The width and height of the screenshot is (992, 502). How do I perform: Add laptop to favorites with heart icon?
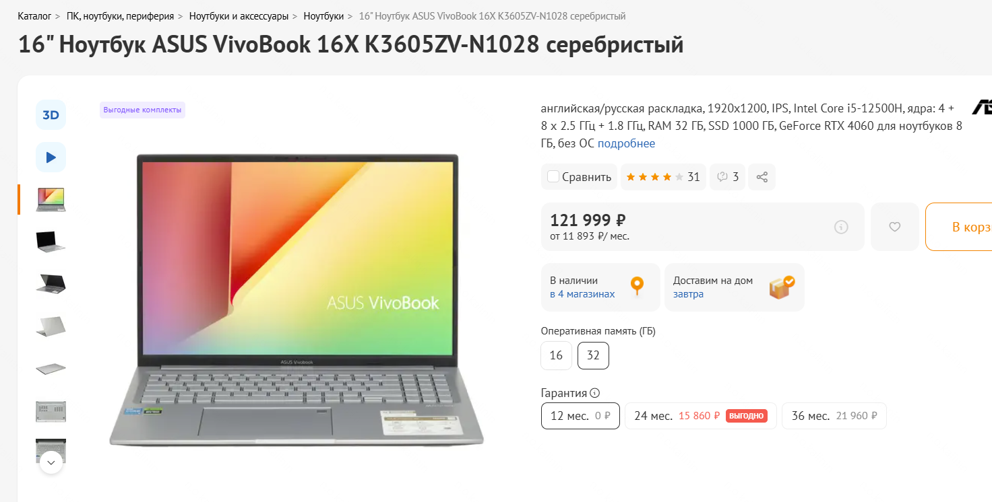tap(895, 227)
